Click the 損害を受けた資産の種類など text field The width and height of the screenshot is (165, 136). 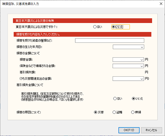click(x=110, y=41)
